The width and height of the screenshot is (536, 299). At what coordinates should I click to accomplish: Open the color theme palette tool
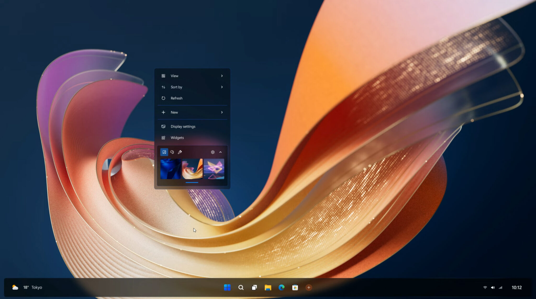point(172,152)
